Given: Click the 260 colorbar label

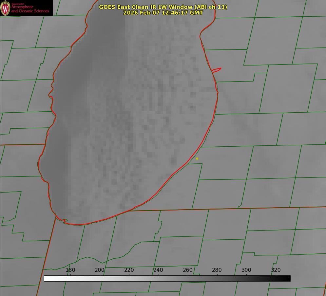Looking at the screenshot, I should tap(187, 270).
